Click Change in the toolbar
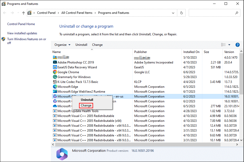This screenshot has width=244, height=162. point(97,45)
